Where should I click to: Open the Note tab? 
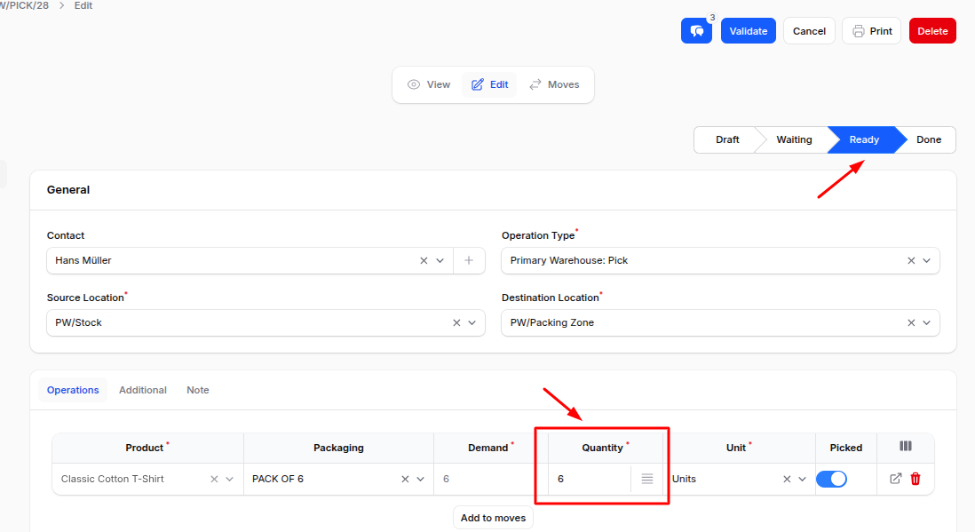click(198, 390)
